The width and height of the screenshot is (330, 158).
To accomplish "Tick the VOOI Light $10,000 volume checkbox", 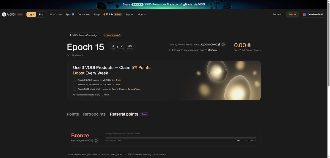I will [x=75, y=80].
